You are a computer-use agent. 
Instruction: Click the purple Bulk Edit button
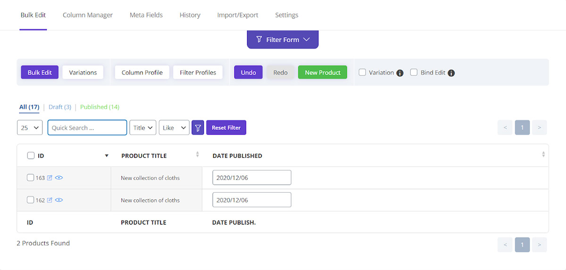pos(40,73)
